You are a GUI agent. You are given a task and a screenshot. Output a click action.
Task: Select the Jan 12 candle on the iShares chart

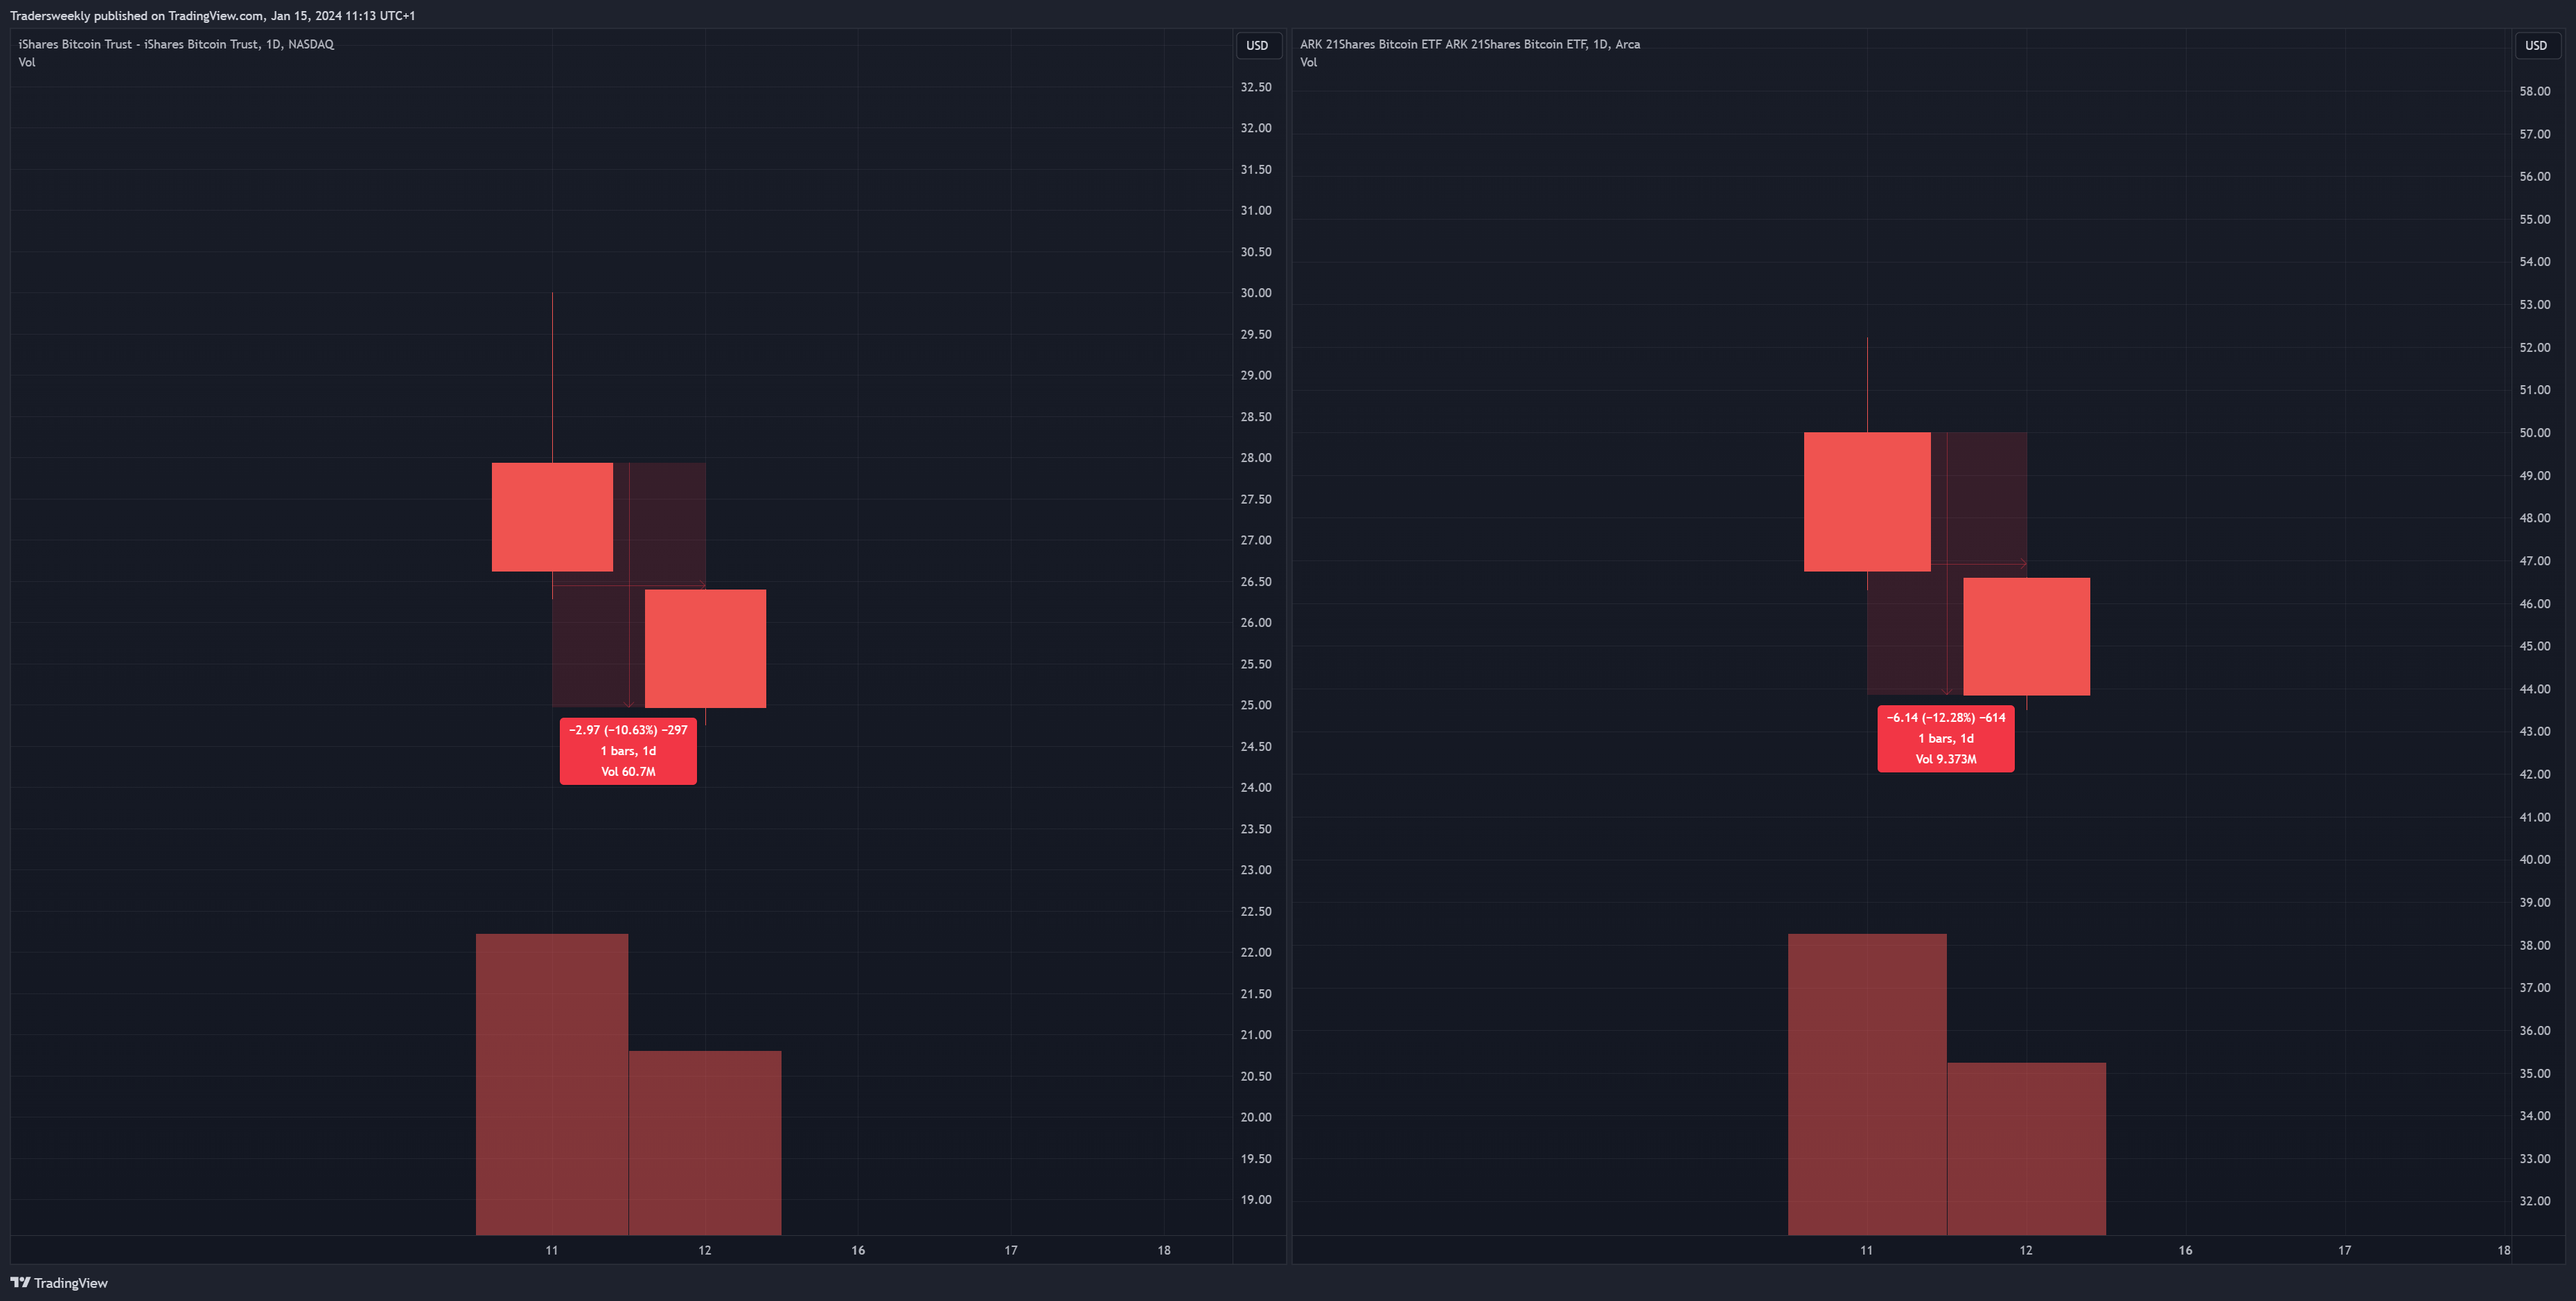coord(705,649)
